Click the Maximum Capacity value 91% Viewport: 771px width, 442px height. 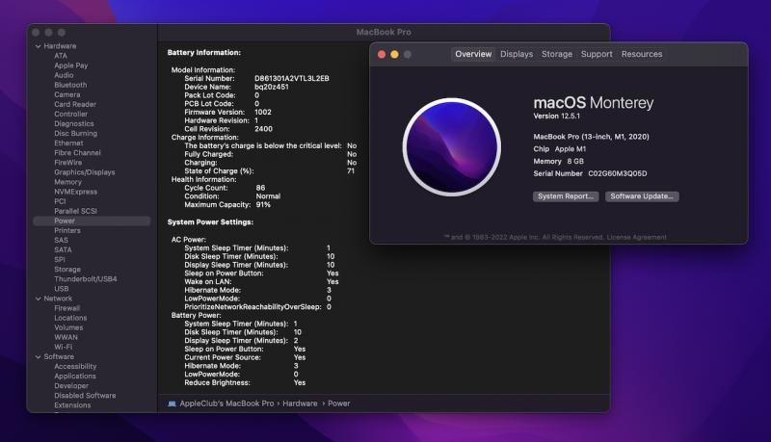[x=263, y=205]
